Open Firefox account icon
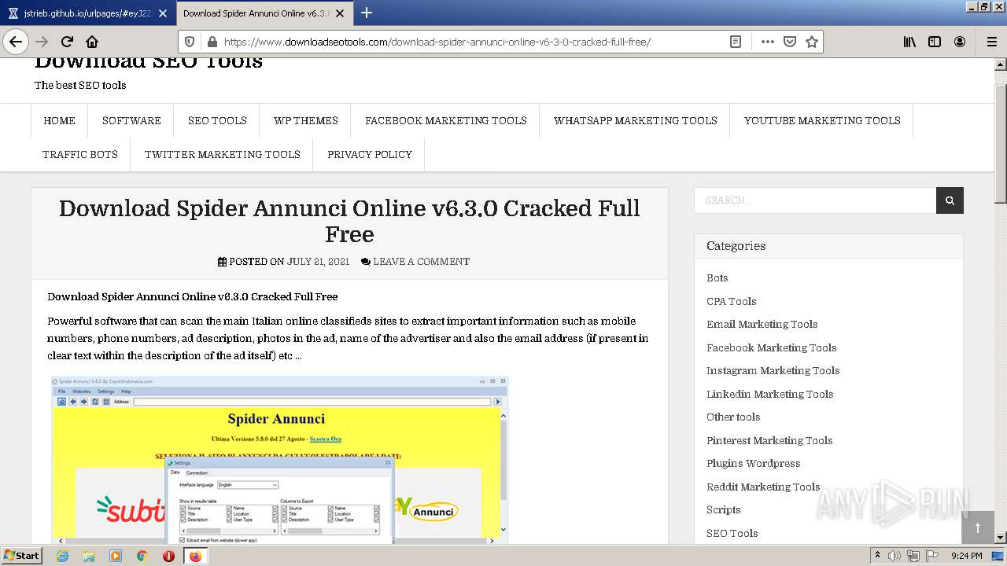 [960, 42]
